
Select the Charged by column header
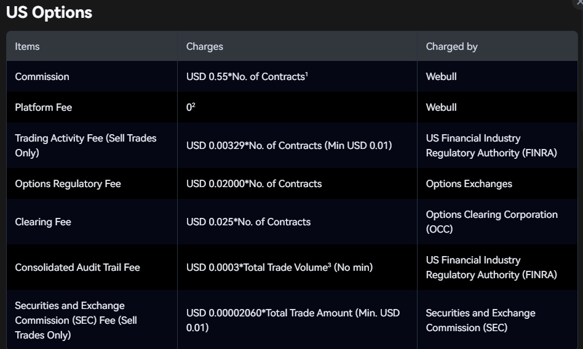(x=452, y=47)
